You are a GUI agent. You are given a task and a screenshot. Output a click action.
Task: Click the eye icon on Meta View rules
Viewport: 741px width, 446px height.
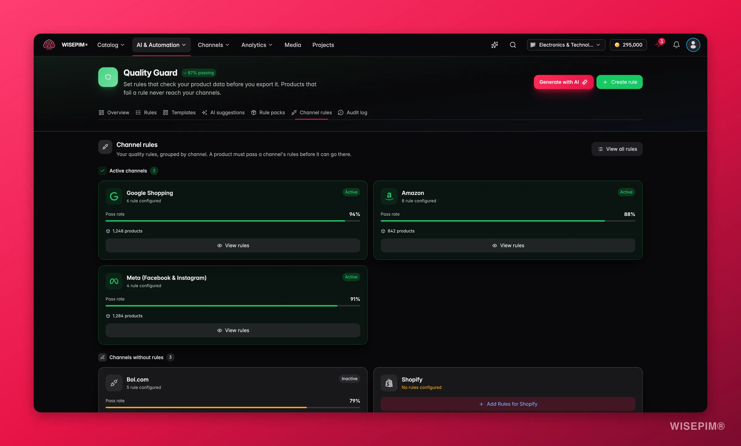(x=220, y=331)
